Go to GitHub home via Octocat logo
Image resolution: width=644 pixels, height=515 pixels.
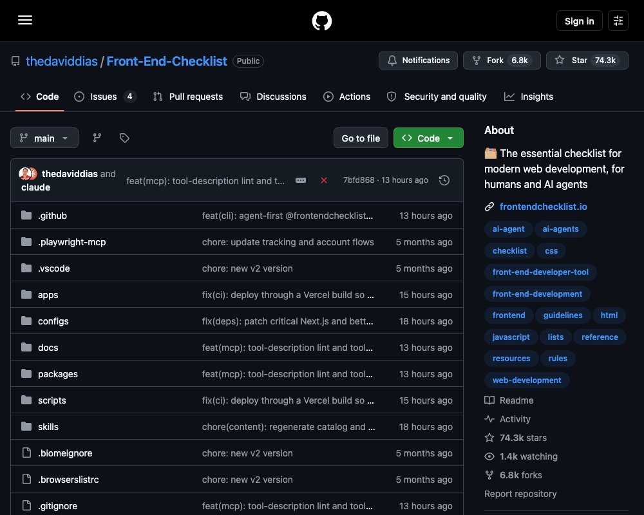pos(321,21)
